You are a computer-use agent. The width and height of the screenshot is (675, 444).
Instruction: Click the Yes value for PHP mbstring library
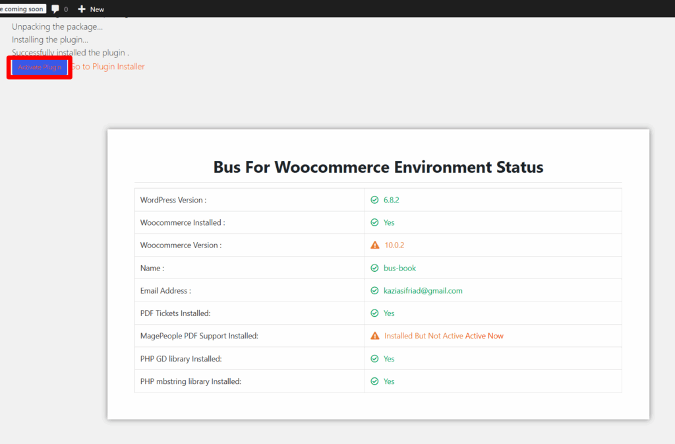[389, 381]
